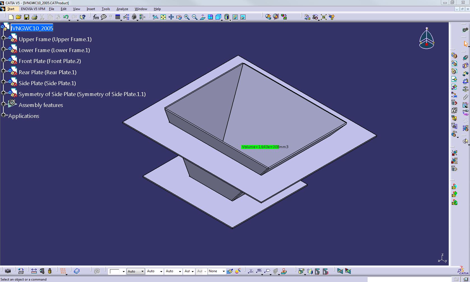Open a file with the folder icon
470x282 pixels.
18,17
